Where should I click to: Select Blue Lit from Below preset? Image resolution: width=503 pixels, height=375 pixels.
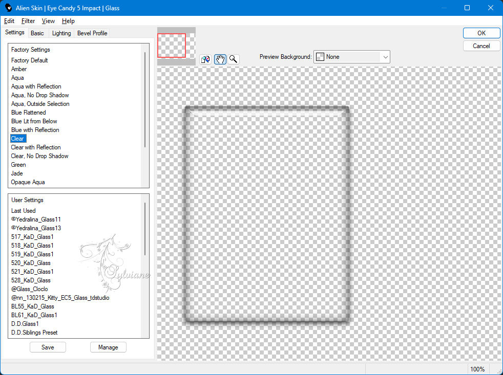click(34, 121)
